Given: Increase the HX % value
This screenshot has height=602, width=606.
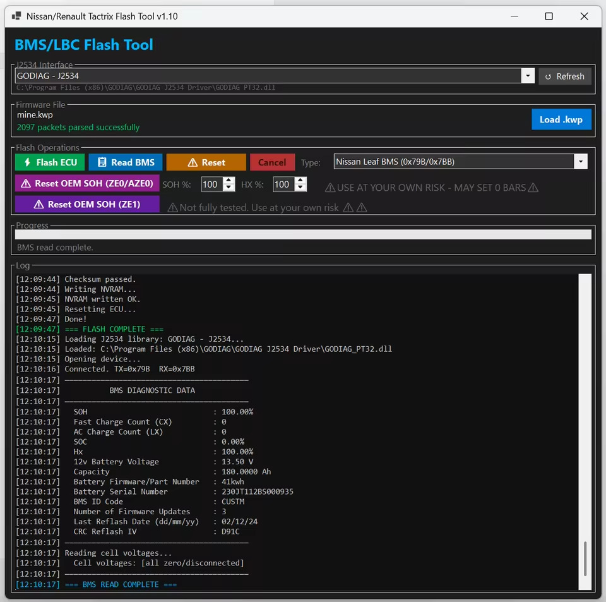Looking at the screenshot, I should pos(300,181).
